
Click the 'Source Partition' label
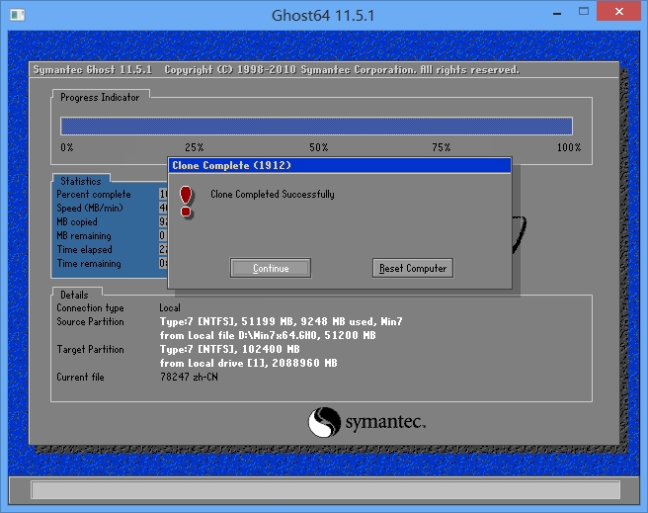pos(90,321)
